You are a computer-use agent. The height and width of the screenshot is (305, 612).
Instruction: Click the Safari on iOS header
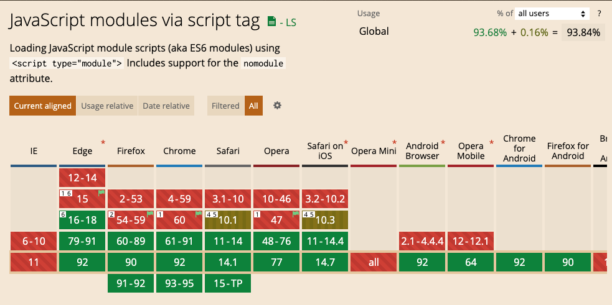click(325, 151)
